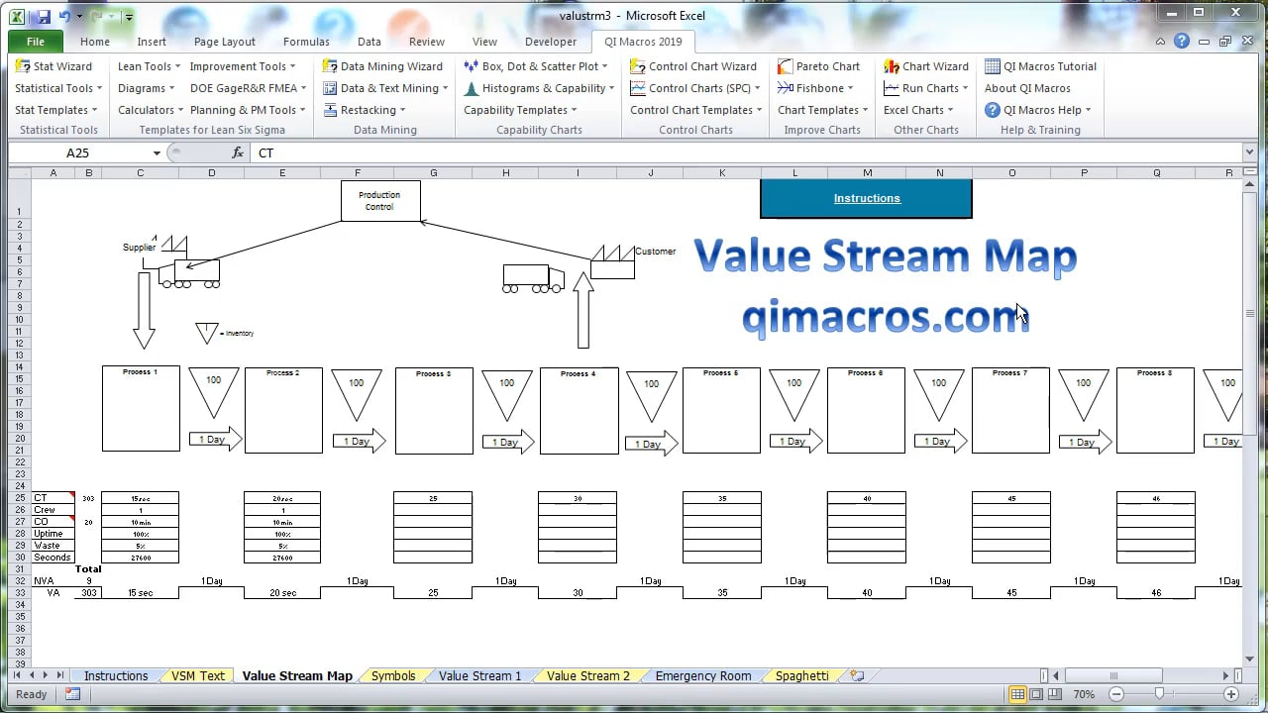The image size is (1268, 713).
Task: Open the Stat Wizard tool
Action: 54,66
